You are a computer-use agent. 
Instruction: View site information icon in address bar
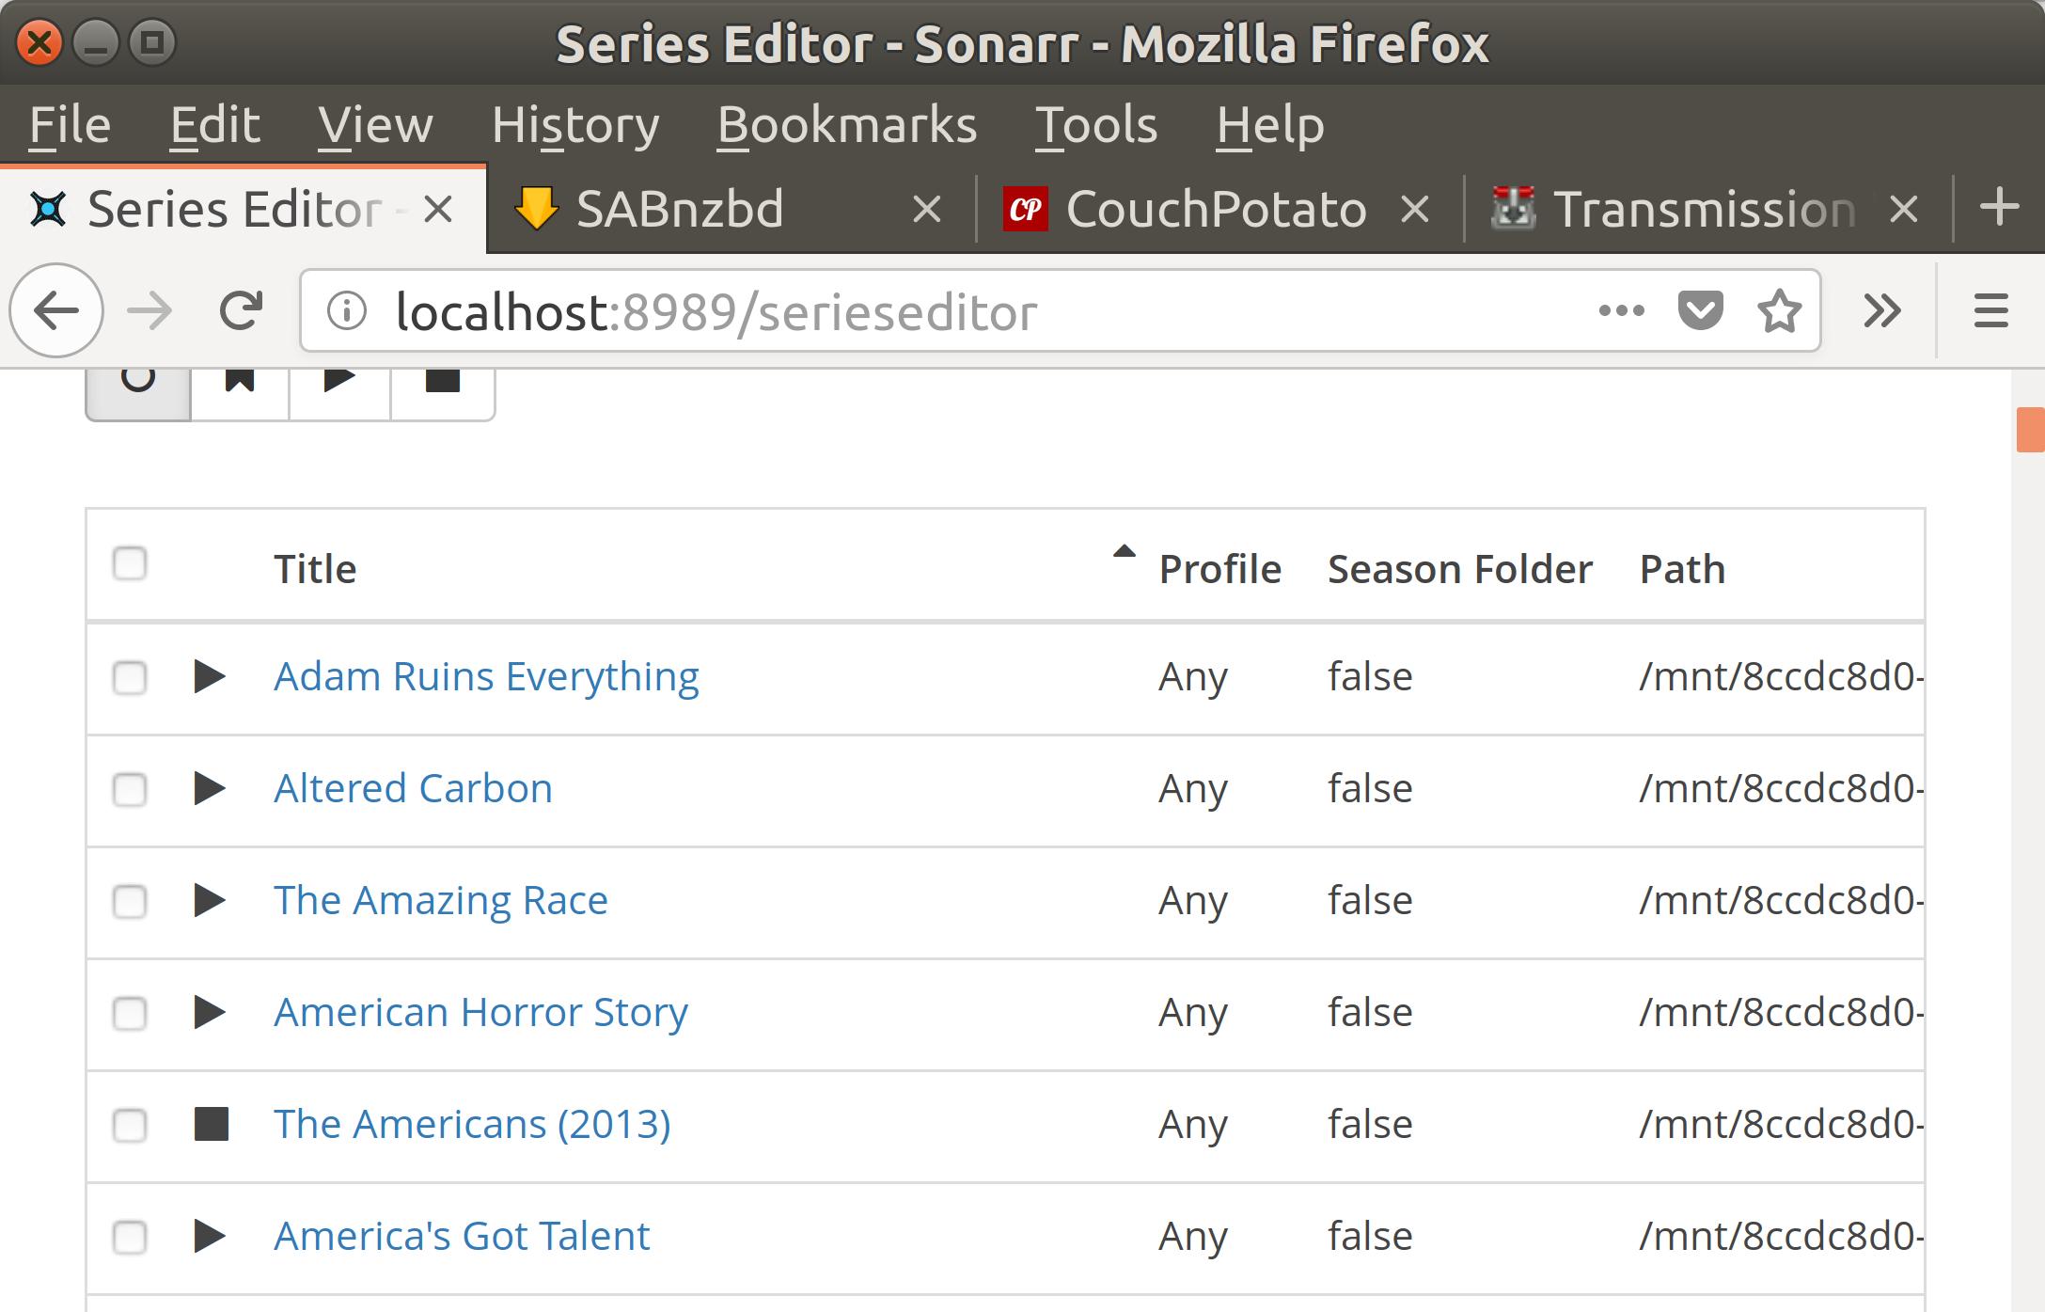point(347,310)
